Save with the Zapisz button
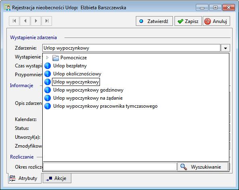Image resolution: width=239 pixels, height=190 pixels. point(188,21)
